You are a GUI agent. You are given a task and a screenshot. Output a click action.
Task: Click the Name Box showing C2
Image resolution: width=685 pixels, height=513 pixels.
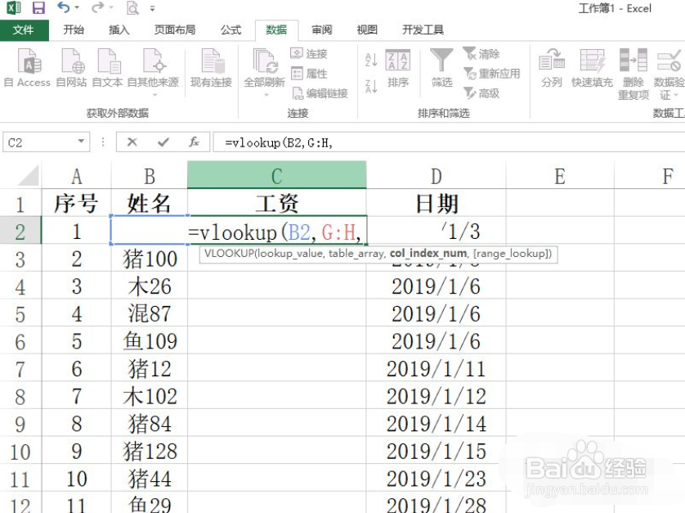coord(39,142)
